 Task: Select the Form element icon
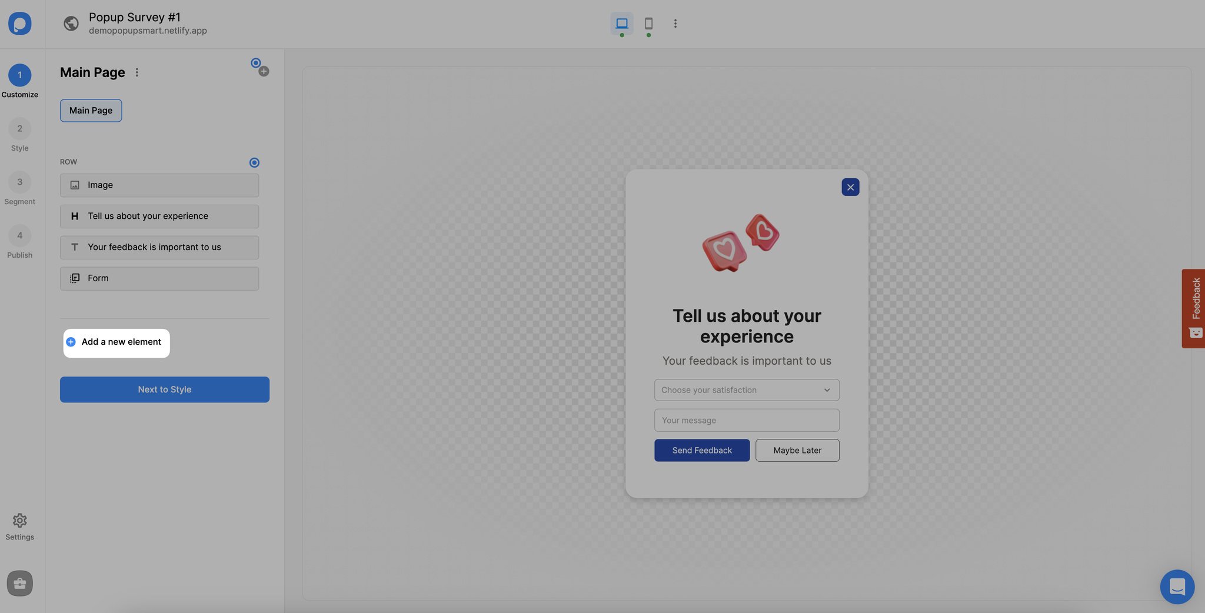pyautogui.click(x=75, y=278)
